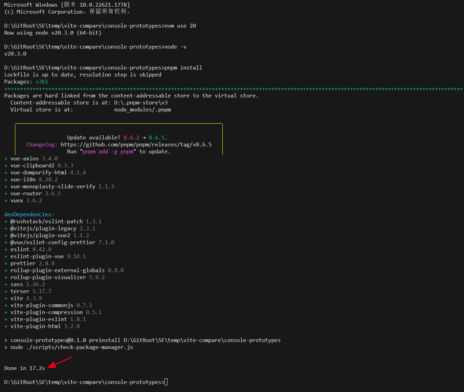Click the 'vite 4.3.9' package line

tap(23, 298)
